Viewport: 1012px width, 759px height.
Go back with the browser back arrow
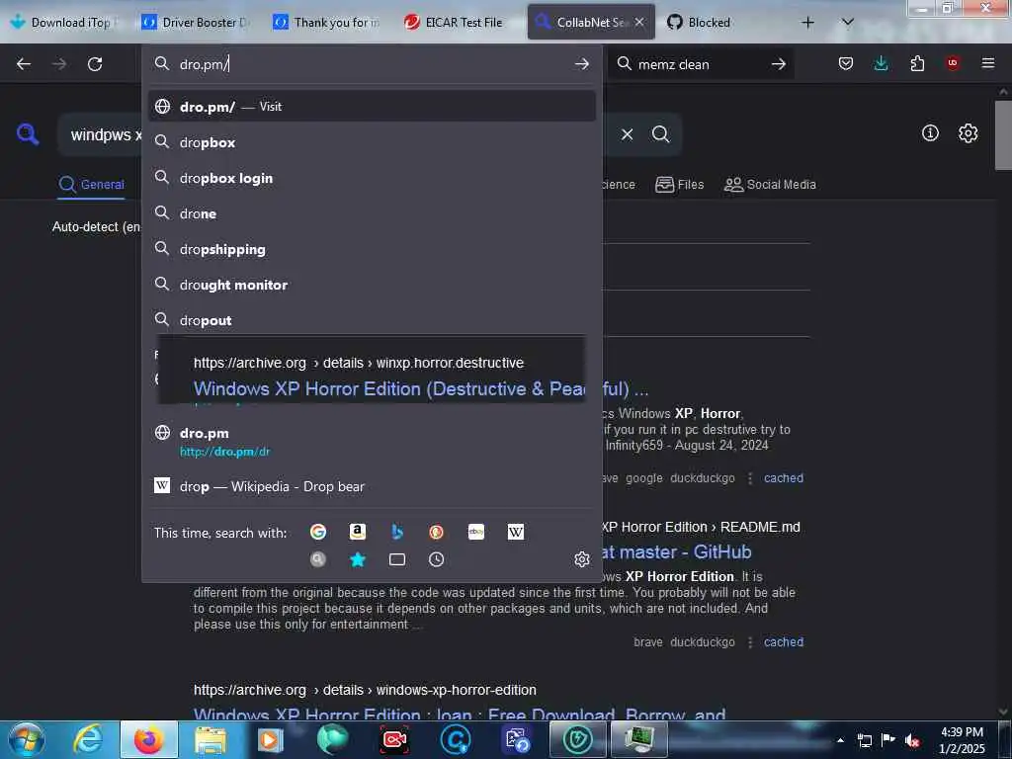pyautogui.click(x=24, y=64)
